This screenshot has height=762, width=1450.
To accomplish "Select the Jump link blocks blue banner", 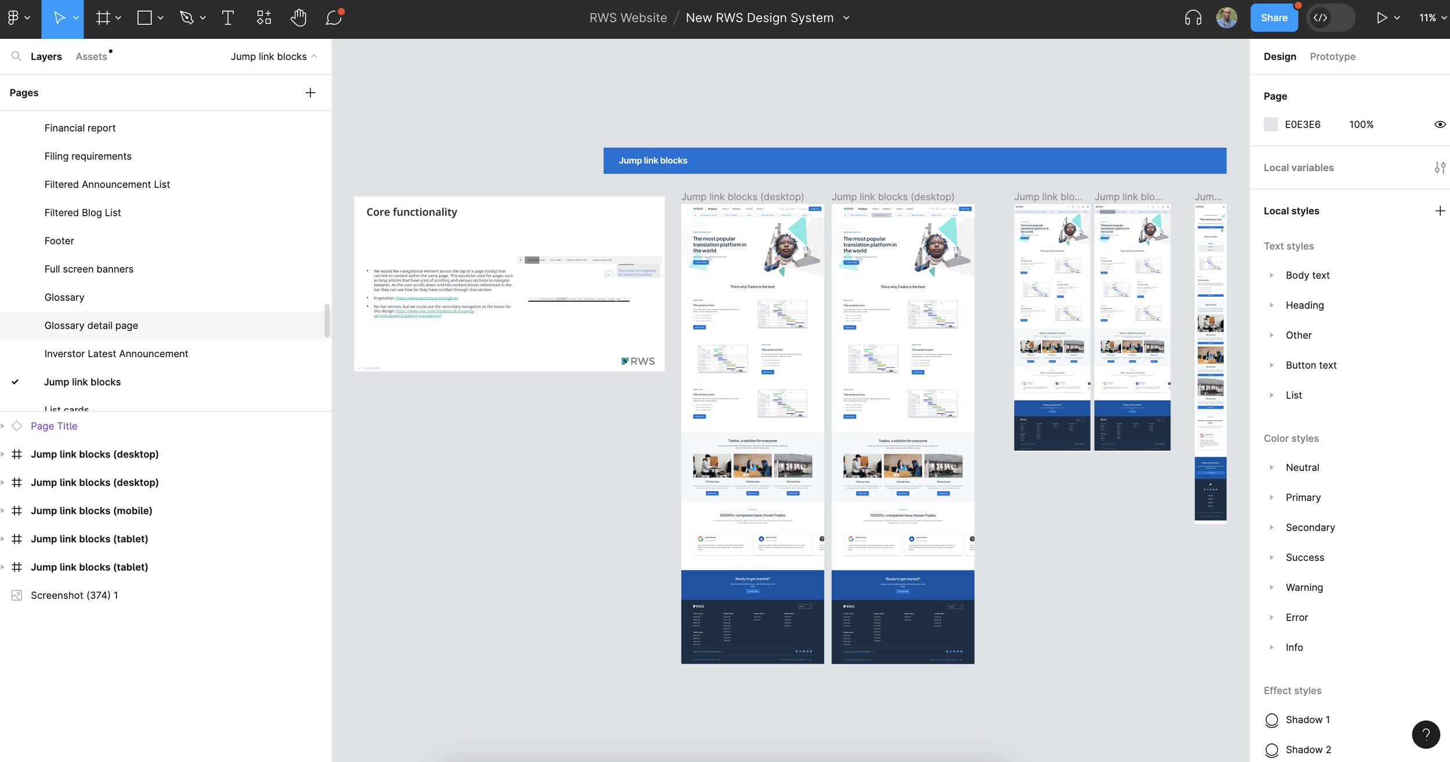I will 915,161.
